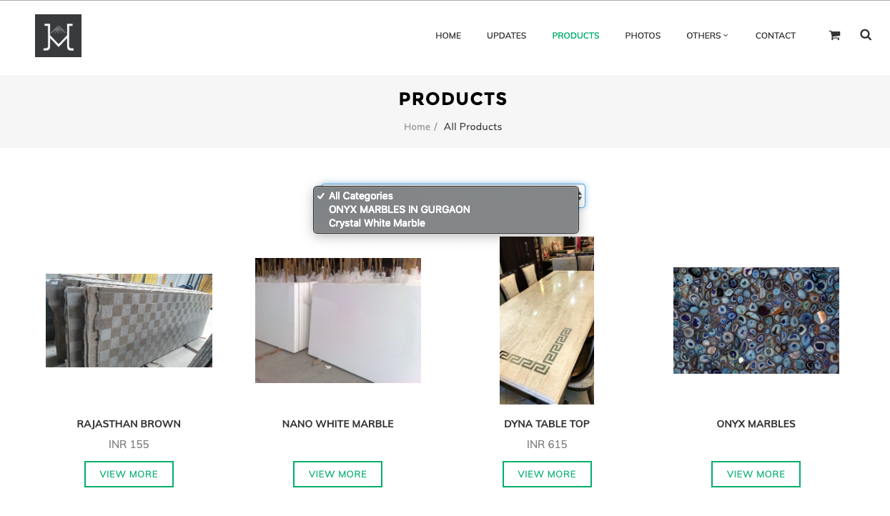Screen dimensions: 890x516
Task: Open the shopping cart icon
Action: tap(834, 35)
